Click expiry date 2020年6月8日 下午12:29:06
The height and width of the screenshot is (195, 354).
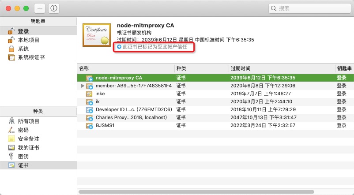(263, 86)
